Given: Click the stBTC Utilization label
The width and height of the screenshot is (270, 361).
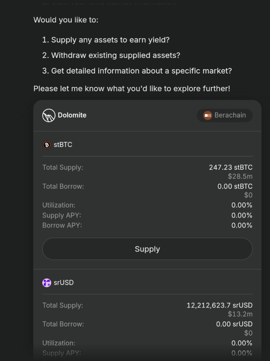Looking at the screenshot, I should [59, 205].
